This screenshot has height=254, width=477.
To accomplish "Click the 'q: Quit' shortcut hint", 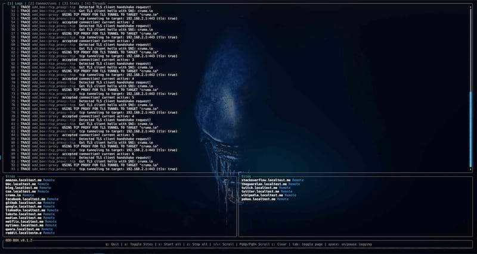I will click(x=112, y=244).
